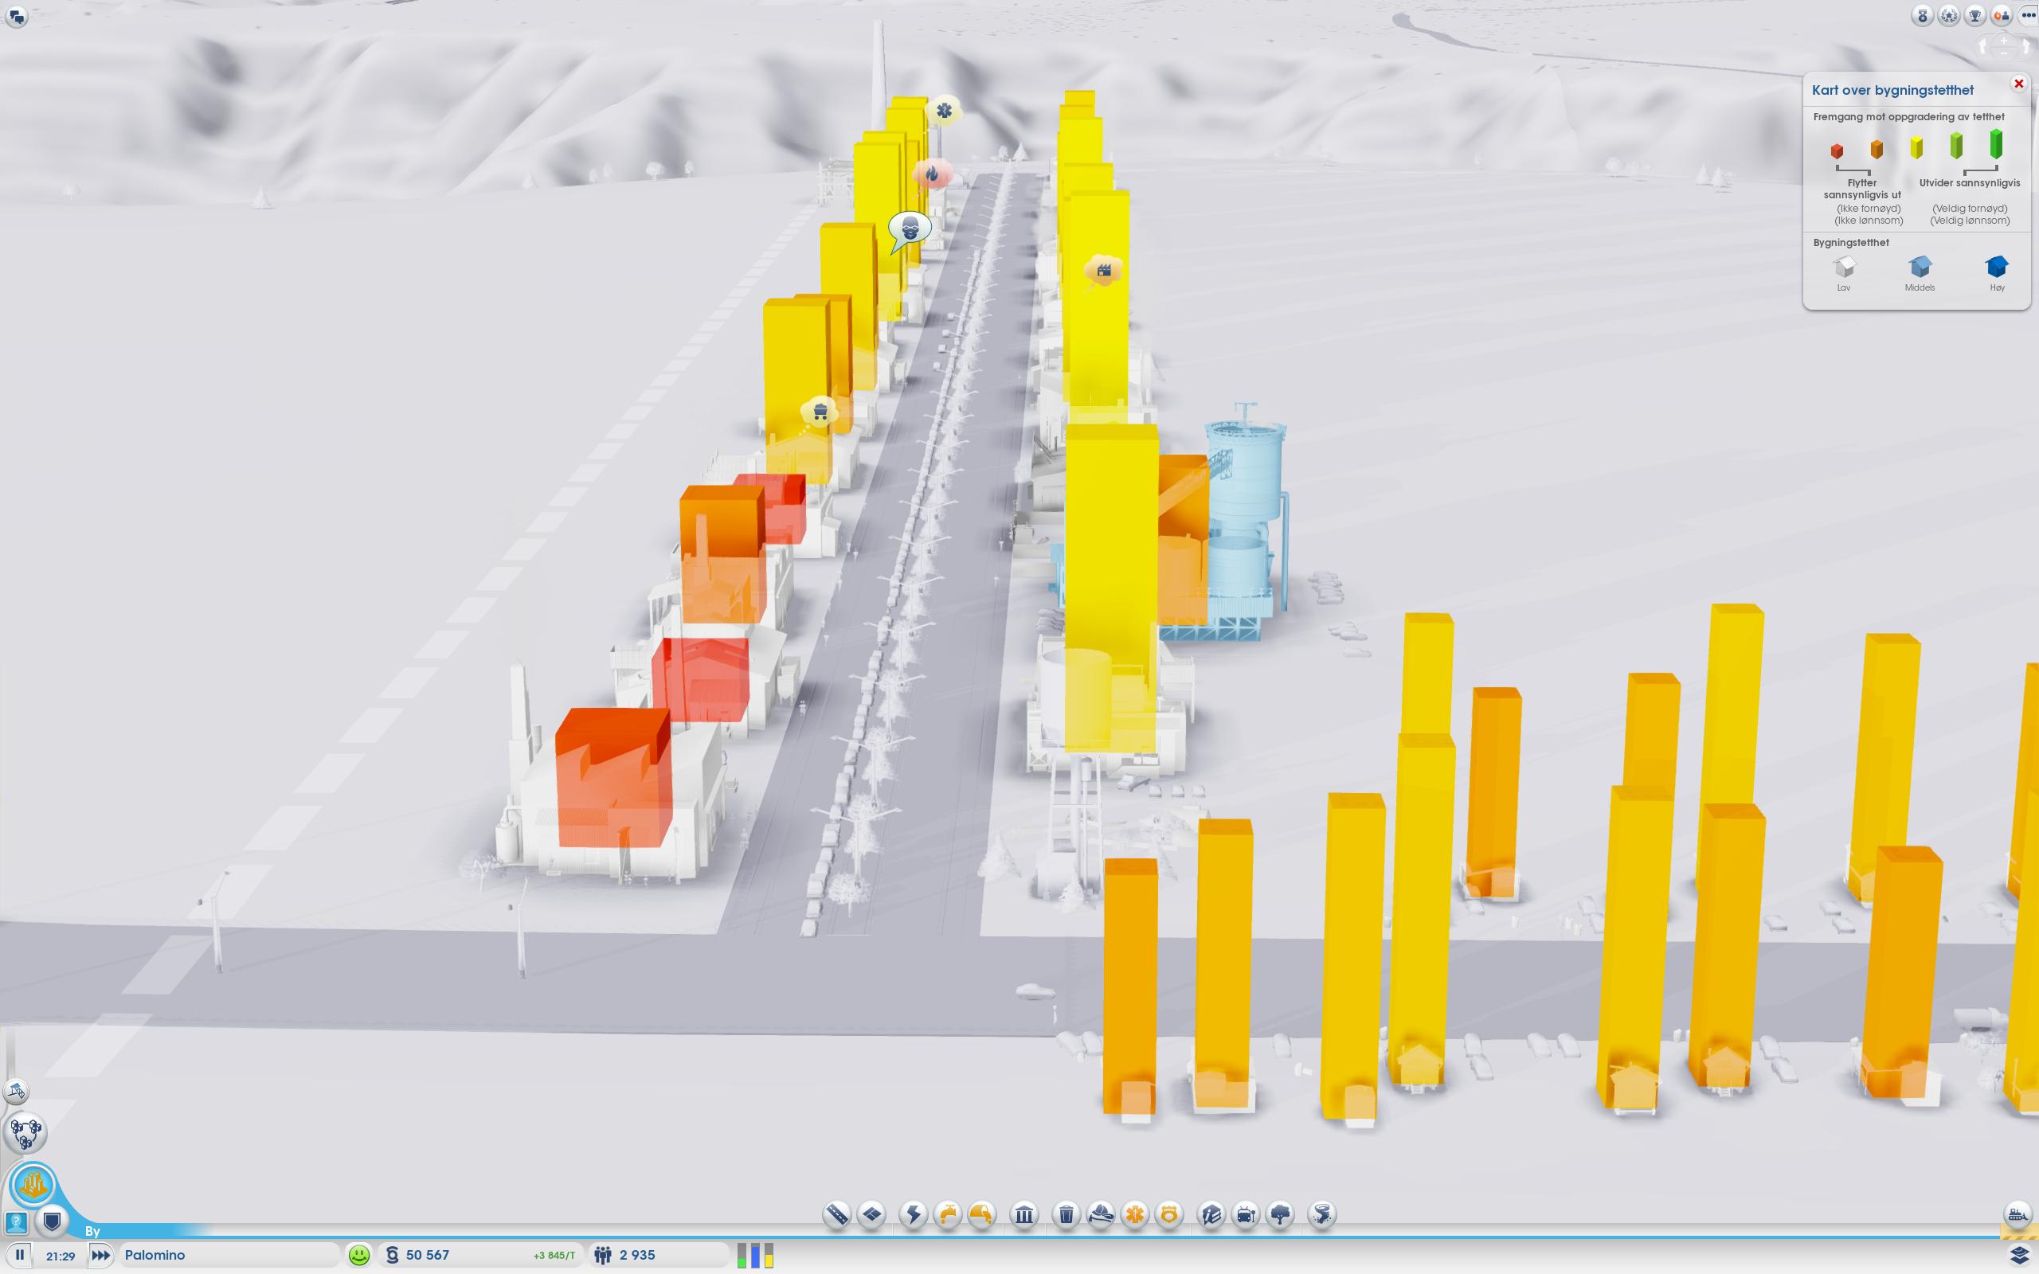The image size is (2039, 1274).
Task: Click the Middels density house legend
Action: [1920, 267]
